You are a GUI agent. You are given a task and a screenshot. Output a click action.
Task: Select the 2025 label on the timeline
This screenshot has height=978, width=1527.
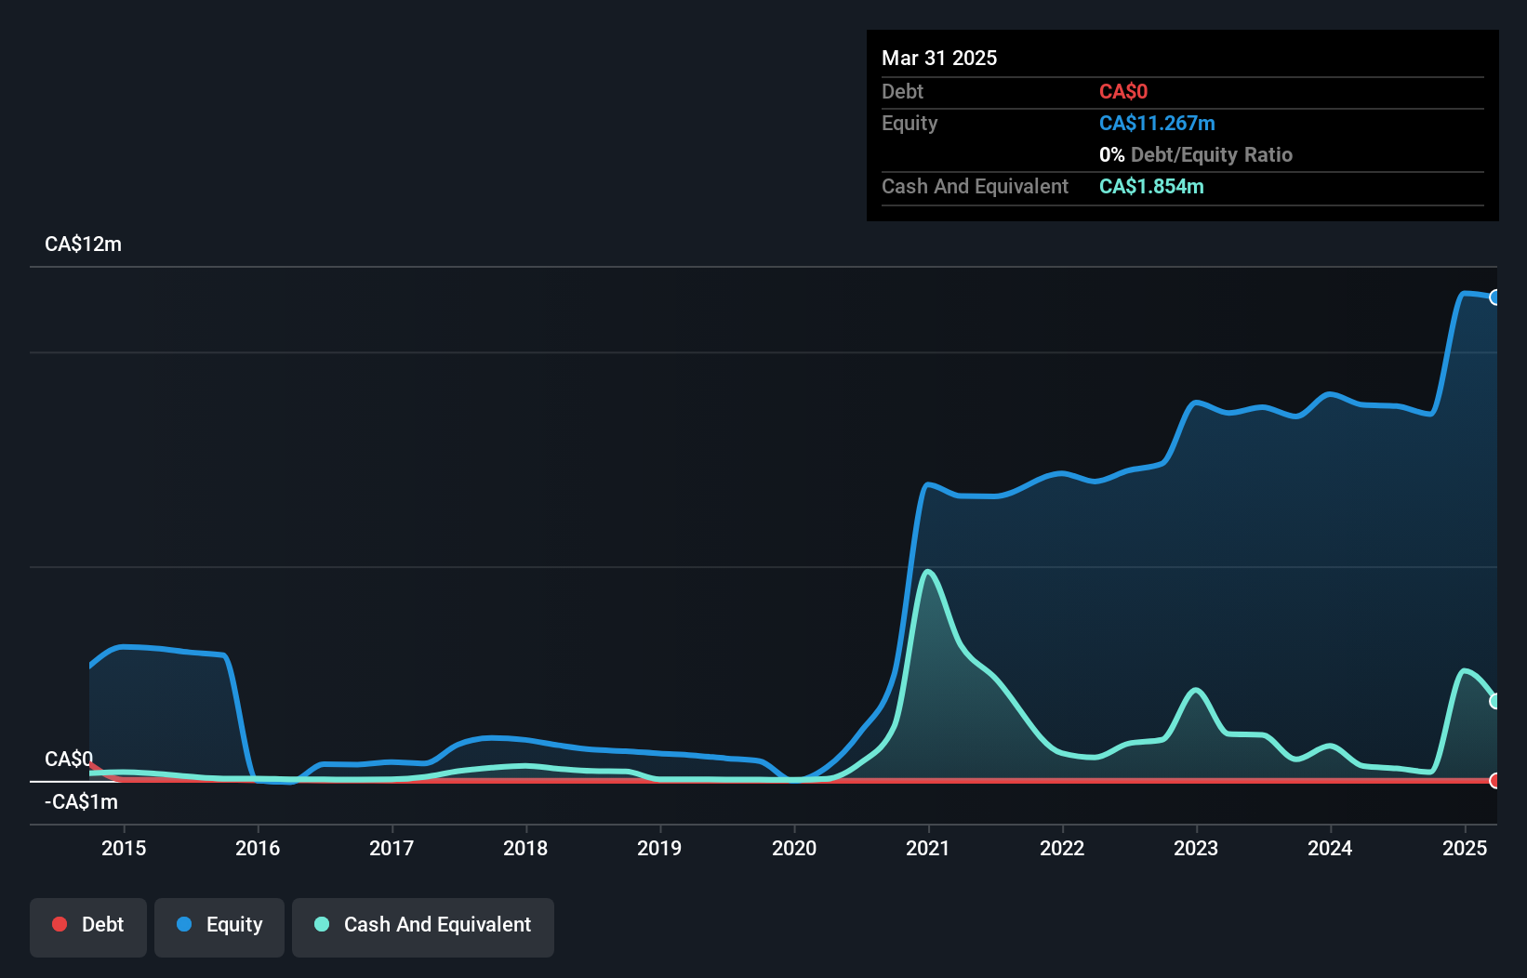pyautogui.click(x=1465, y=848)
